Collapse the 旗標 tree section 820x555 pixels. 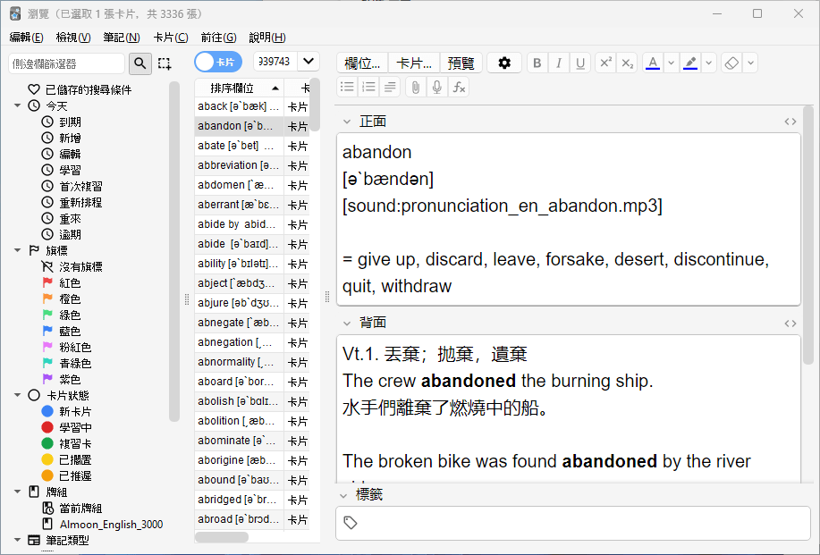coord(18,251)
